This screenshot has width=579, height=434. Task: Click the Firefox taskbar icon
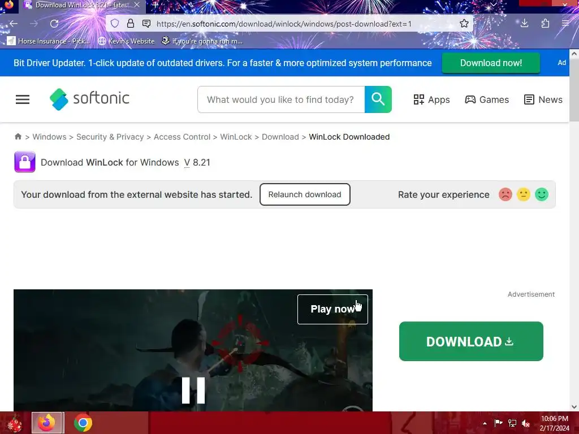[47, 423]
